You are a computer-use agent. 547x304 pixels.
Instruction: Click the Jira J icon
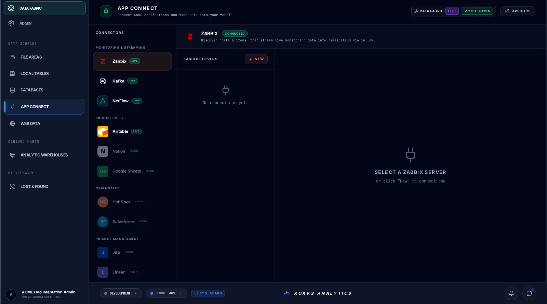(x=103, y=252)
